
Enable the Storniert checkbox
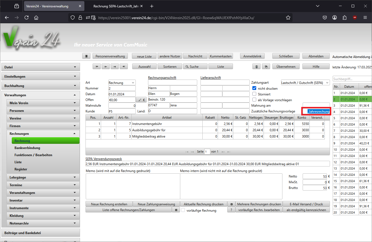pyautogui.click(x=254, y=94)
